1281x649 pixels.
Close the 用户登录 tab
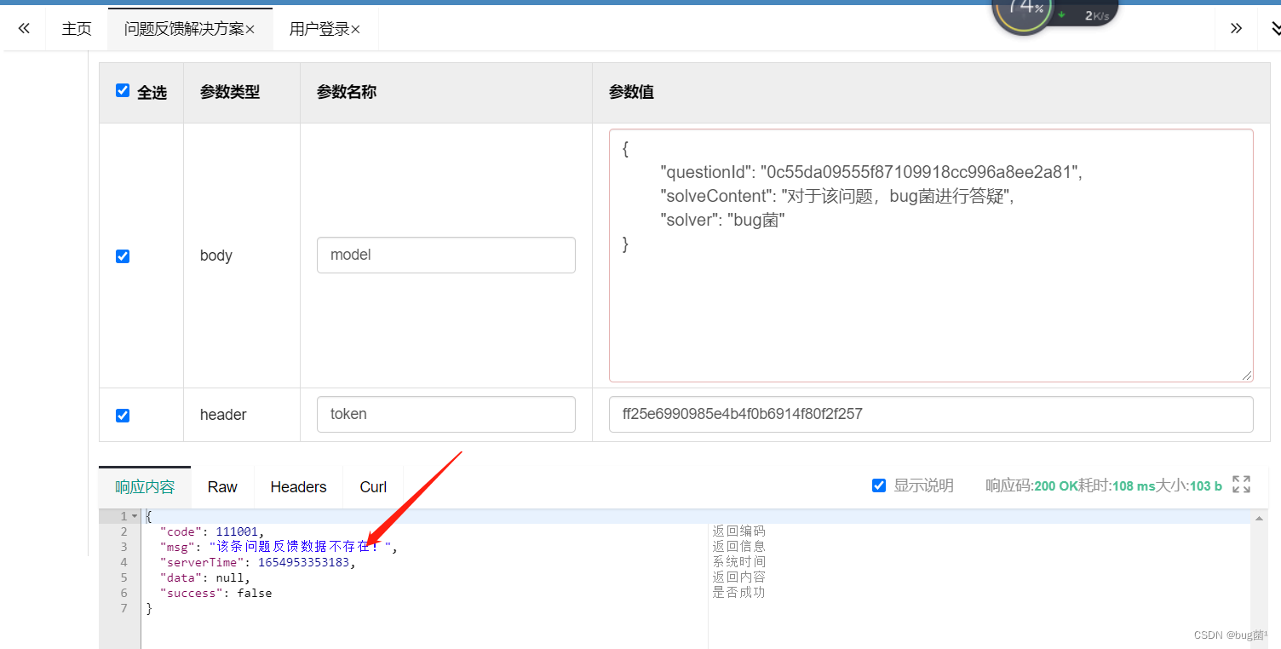tap(355, 30)
